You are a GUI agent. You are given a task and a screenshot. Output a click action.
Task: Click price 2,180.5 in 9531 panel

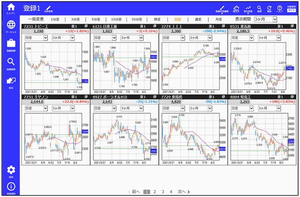coord(243,31)
